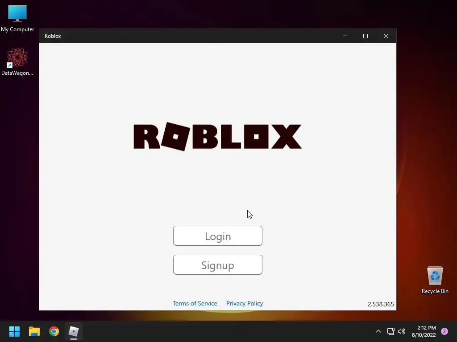This screenshot has width=457, height=342.
Task: Close the Roblox window
Action: [386, 36]
